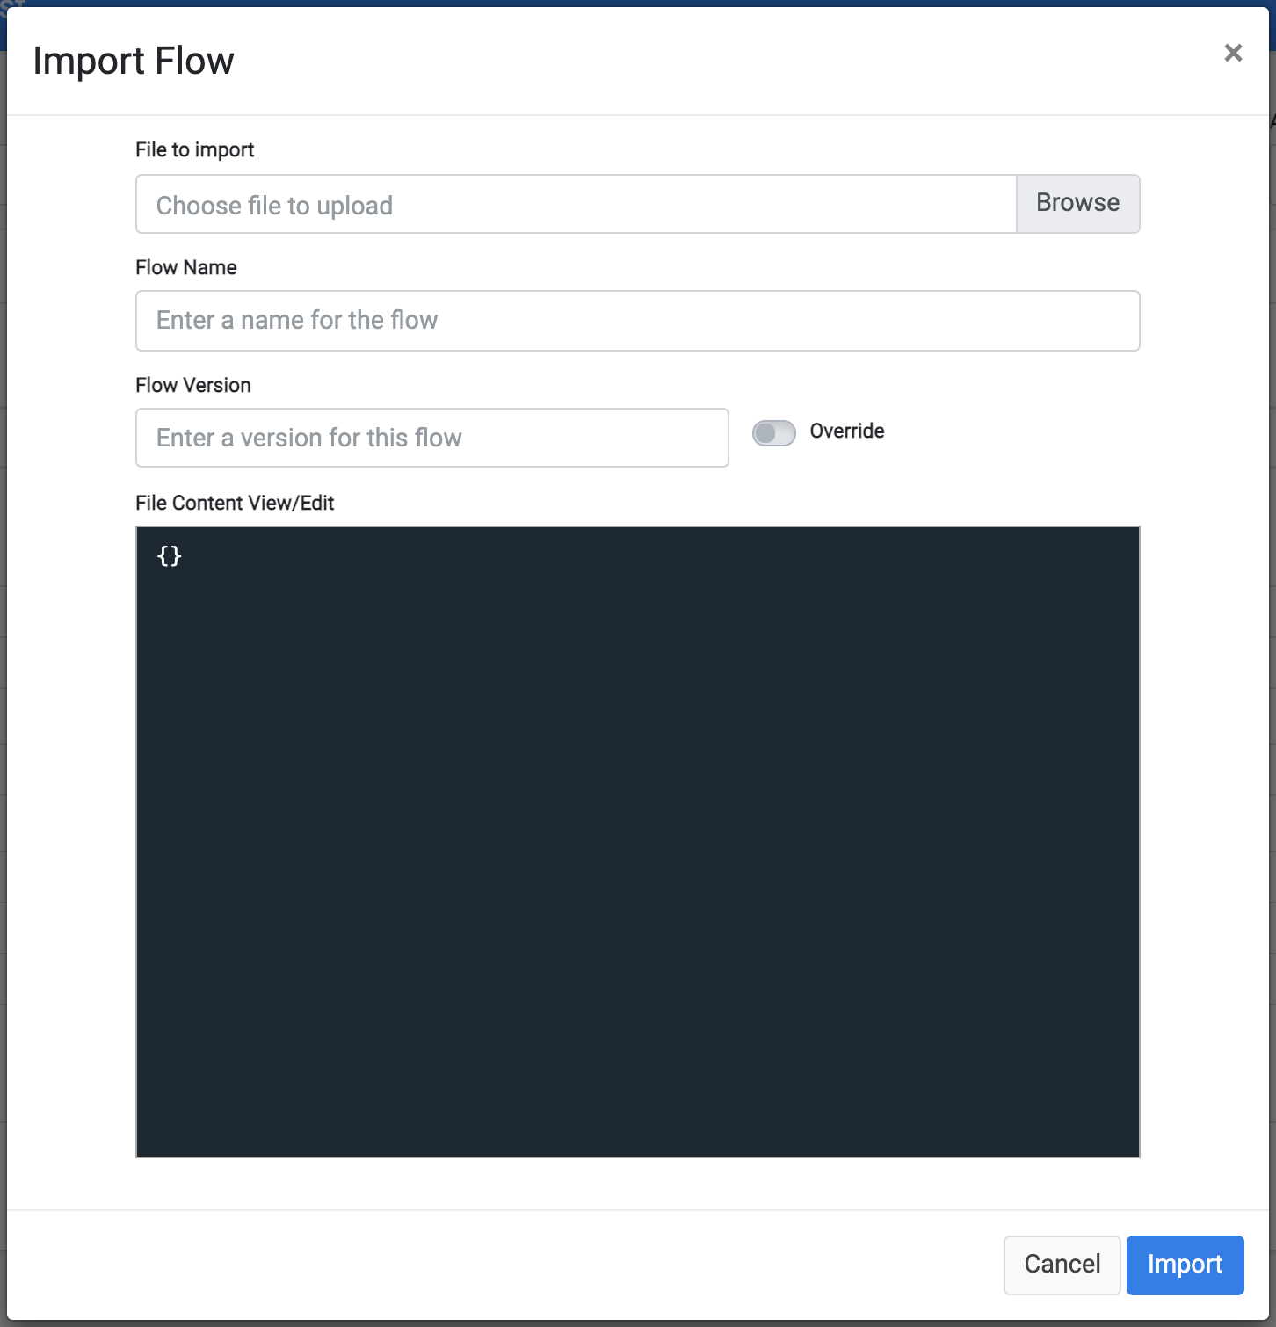Place cursor at the curly braces in editor

pos(170,555)
